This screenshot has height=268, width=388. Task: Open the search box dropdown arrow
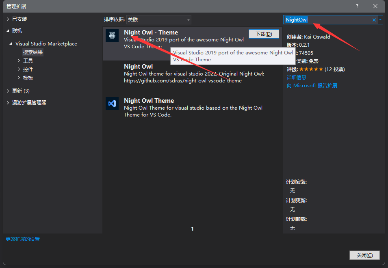pyautogui.click(x=380, y=20)
